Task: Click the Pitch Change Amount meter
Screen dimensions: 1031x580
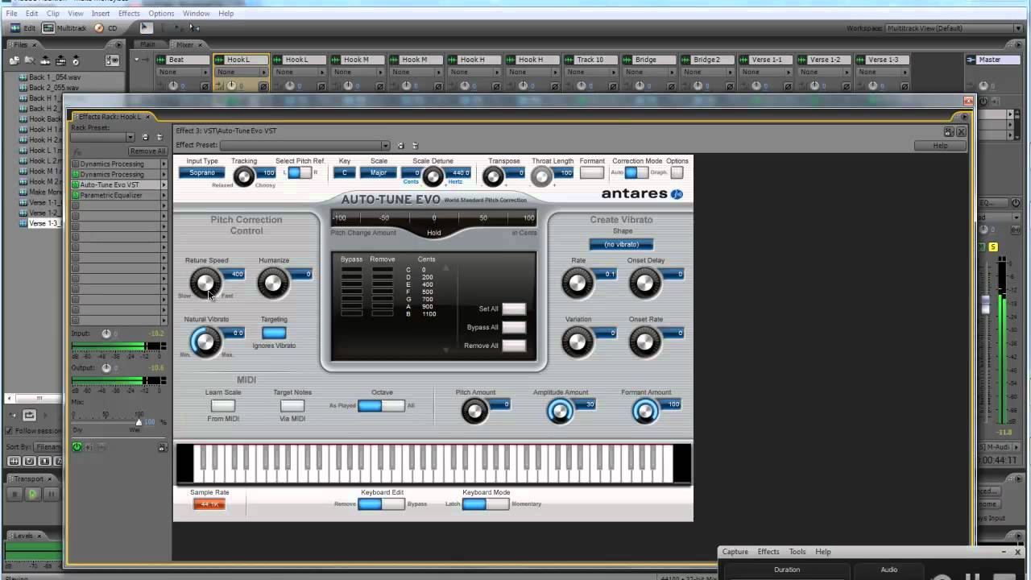Action: click(x=433, y=217)
